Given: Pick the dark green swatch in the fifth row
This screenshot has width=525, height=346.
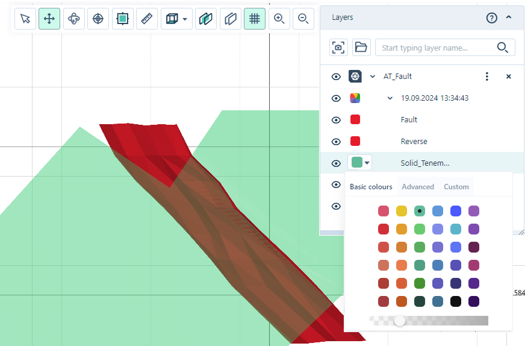Looking at the screenshot, I should pyautogui.click(x=420, y=283).
